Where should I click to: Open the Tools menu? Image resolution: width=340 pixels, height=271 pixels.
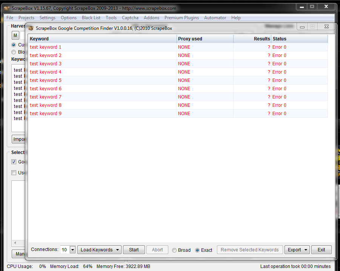111,18
